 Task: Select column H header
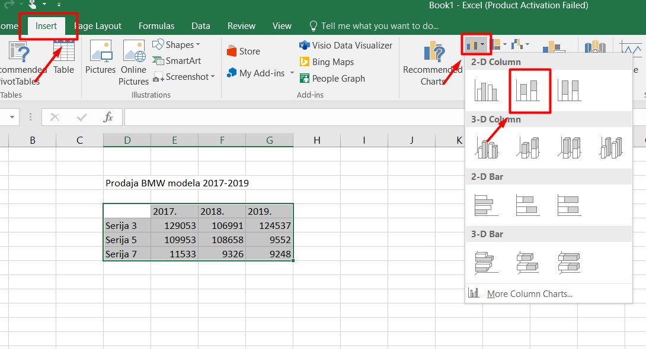(317, 140)
